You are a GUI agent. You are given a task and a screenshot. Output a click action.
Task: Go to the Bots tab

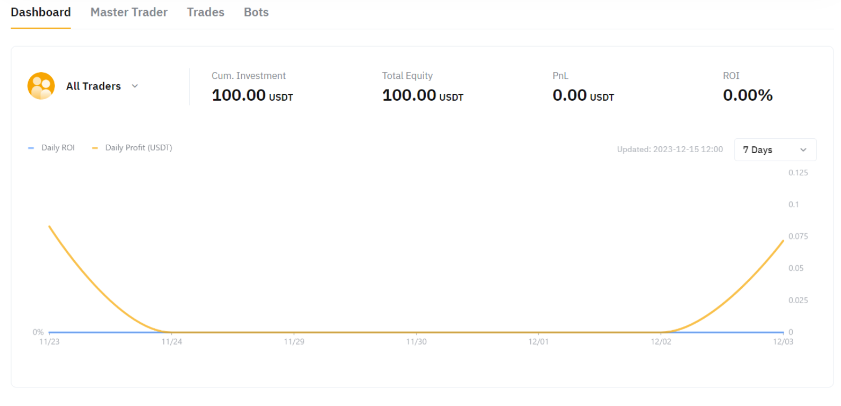tap(256, 12)
